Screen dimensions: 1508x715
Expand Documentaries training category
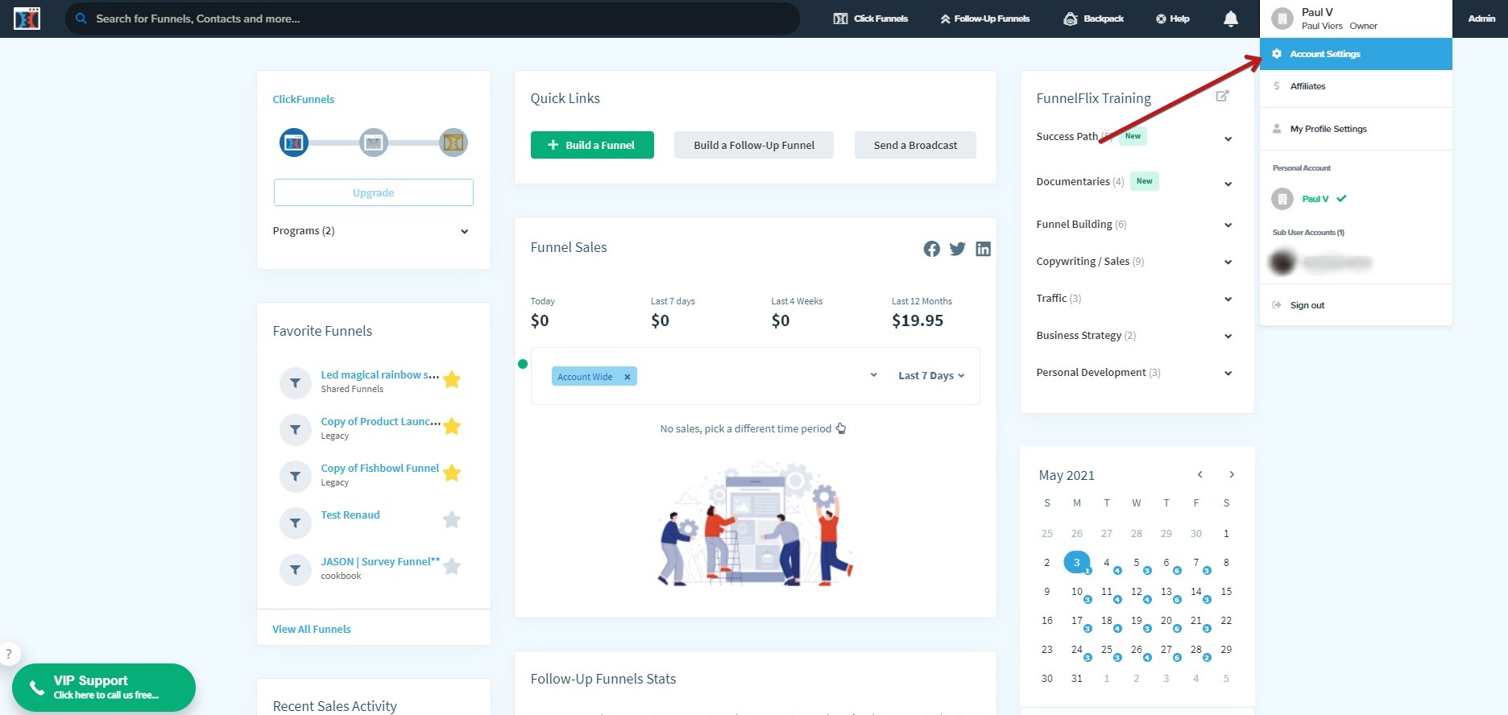(1228, 184)
